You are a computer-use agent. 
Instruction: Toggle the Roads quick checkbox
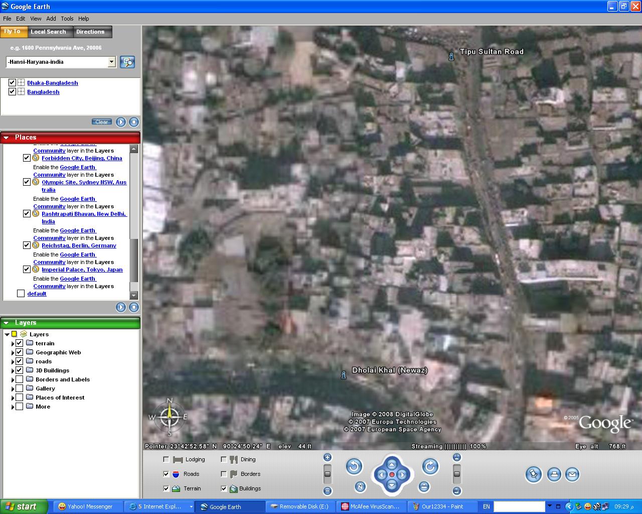pos(167,474)
